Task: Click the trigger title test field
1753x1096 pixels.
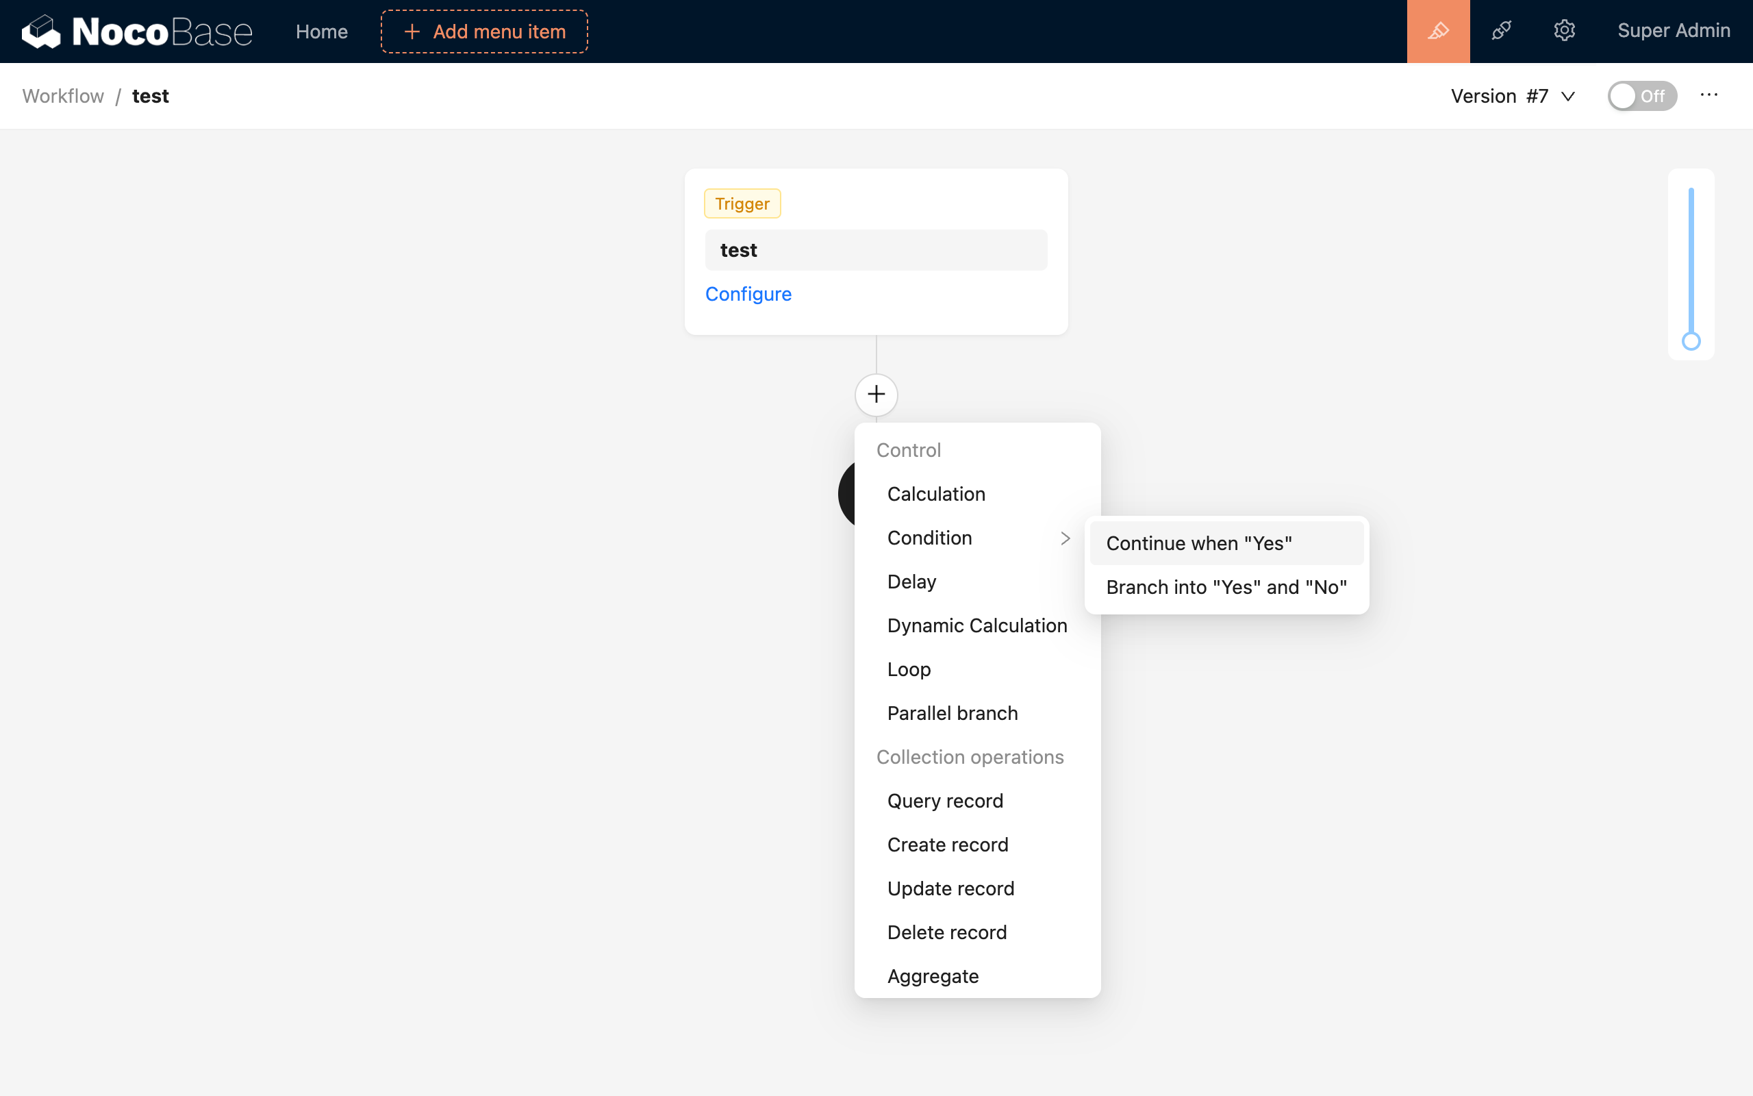Action: tap(876, 250)
